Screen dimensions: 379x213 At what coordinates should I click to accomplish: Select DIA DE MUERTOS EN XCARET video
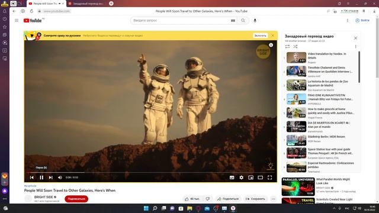(320, 127)
